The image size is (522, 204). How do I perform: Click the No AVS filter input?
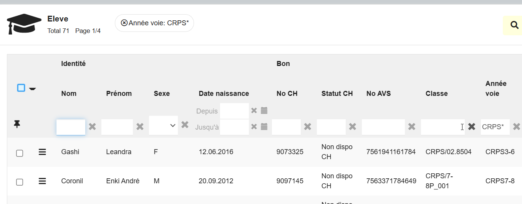(383, 127)
